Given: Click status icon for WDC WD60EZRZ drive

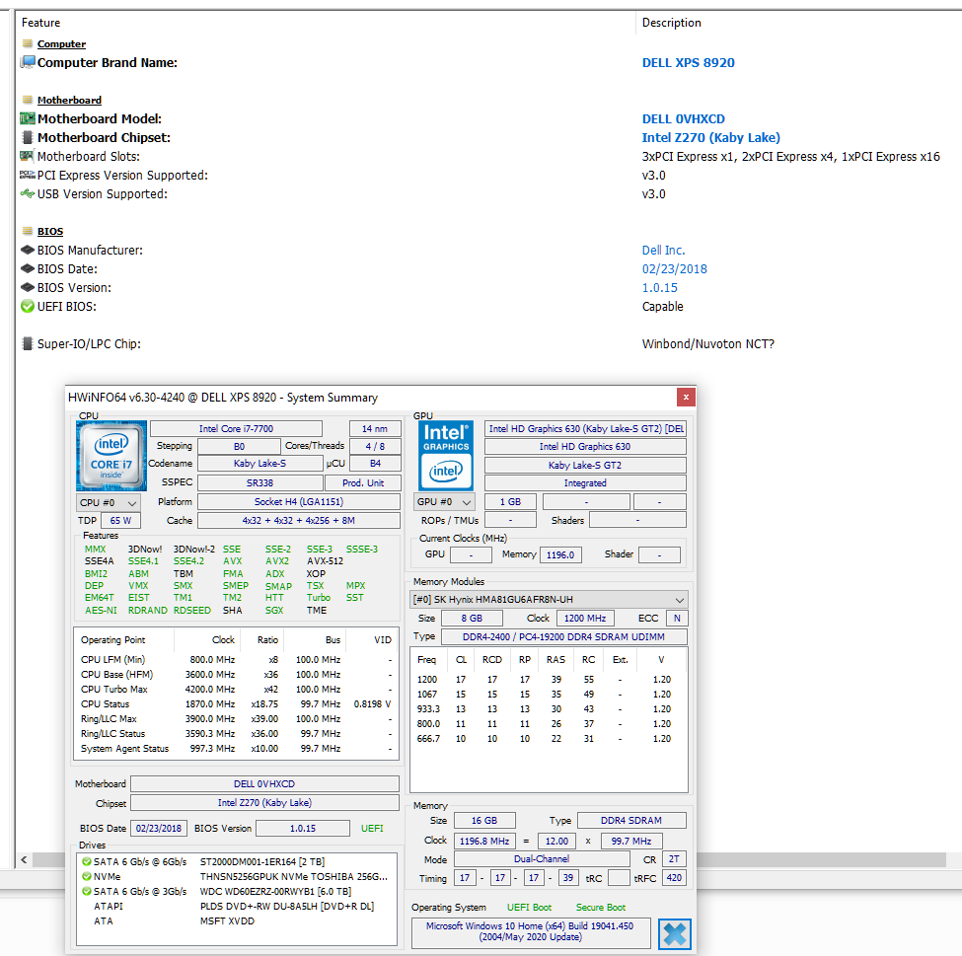Looking at the screenshot, I should click(87, 891).
